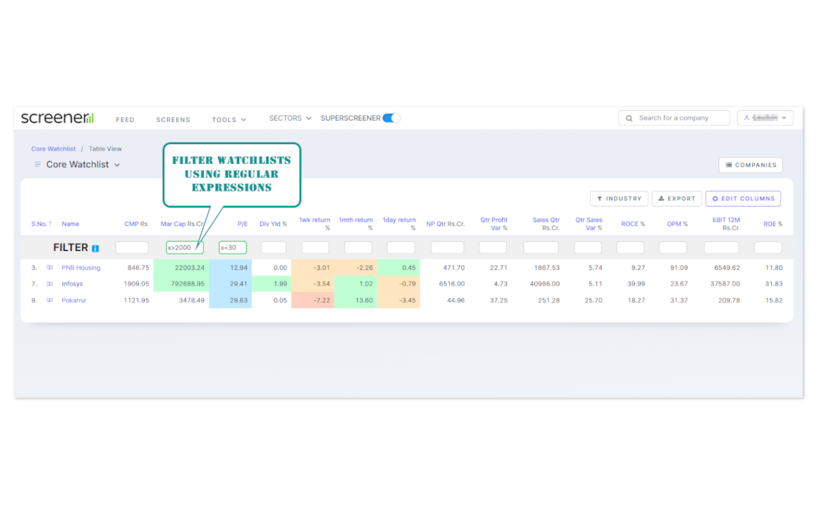Click the 1mth return filter box
This screenshot has height=512, width=820.
(x=358, y=248)
